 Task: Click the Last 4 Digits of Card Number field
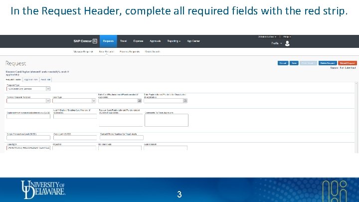[x=75, y=116]
